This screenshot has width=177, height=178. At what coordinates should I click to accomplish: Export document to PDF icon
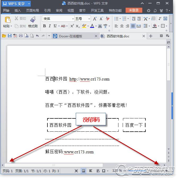tap(15, 36)
